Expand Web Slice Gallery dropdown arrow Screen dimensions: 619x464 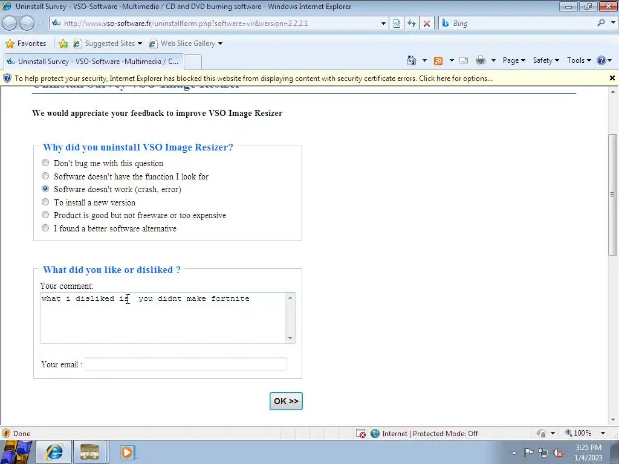point(220,43)
